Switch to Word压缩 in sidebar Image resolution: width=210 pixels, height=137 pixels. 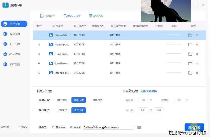point(12,54)
